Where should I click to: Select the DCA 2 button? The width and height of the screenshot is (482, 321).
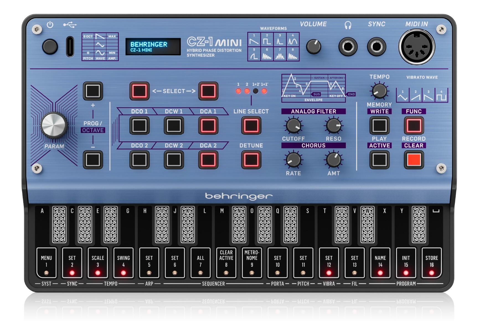208,160
